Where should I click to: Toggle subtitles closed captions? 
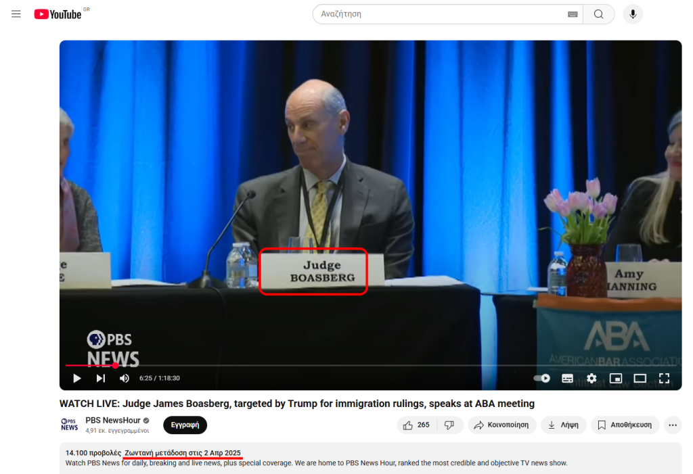click(567, 378)
